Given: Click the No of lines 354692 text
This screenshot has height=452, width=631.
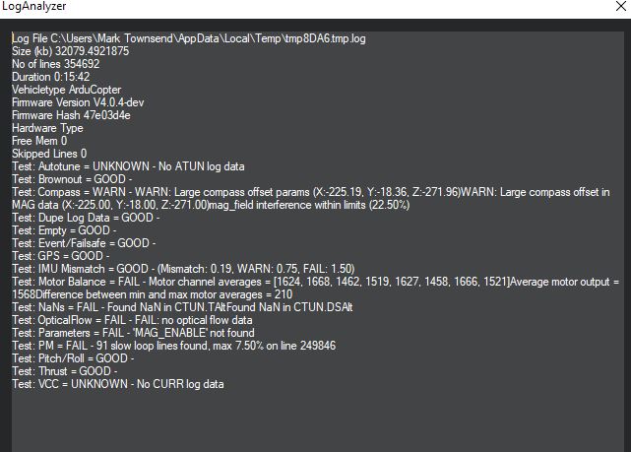Looking at the screenshot, I should point(55,64).
